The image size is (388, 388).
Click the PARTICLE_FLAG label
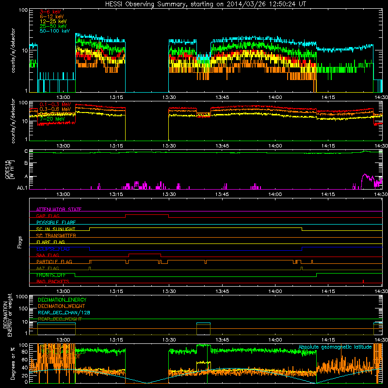(54, 261)
